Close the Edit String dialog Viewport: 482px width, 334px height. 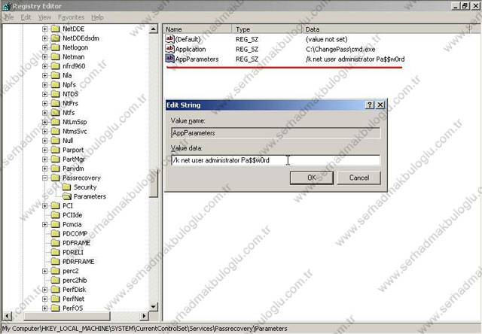click(381, 105)
